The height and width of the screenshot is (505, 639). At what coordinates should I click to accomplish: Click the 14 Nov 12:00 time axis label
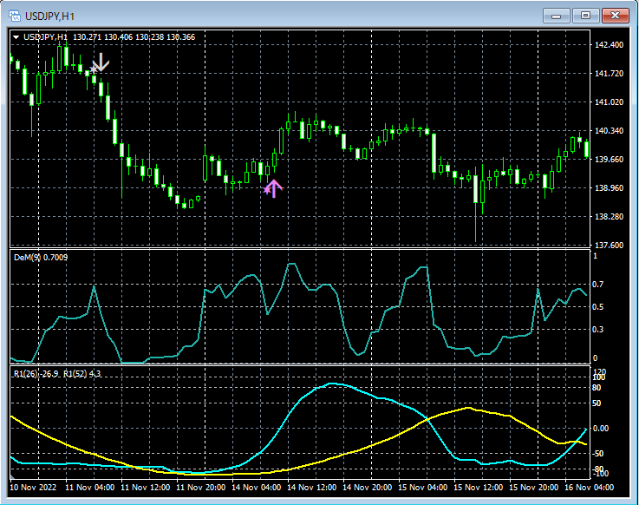click(x=310, y=489)
